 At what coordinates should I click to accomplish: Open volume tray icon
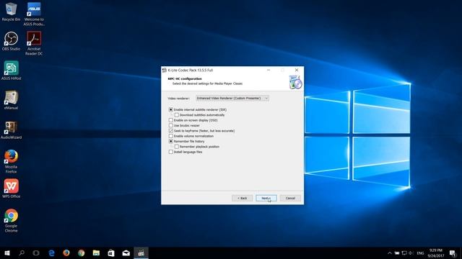tap(411, 253)
